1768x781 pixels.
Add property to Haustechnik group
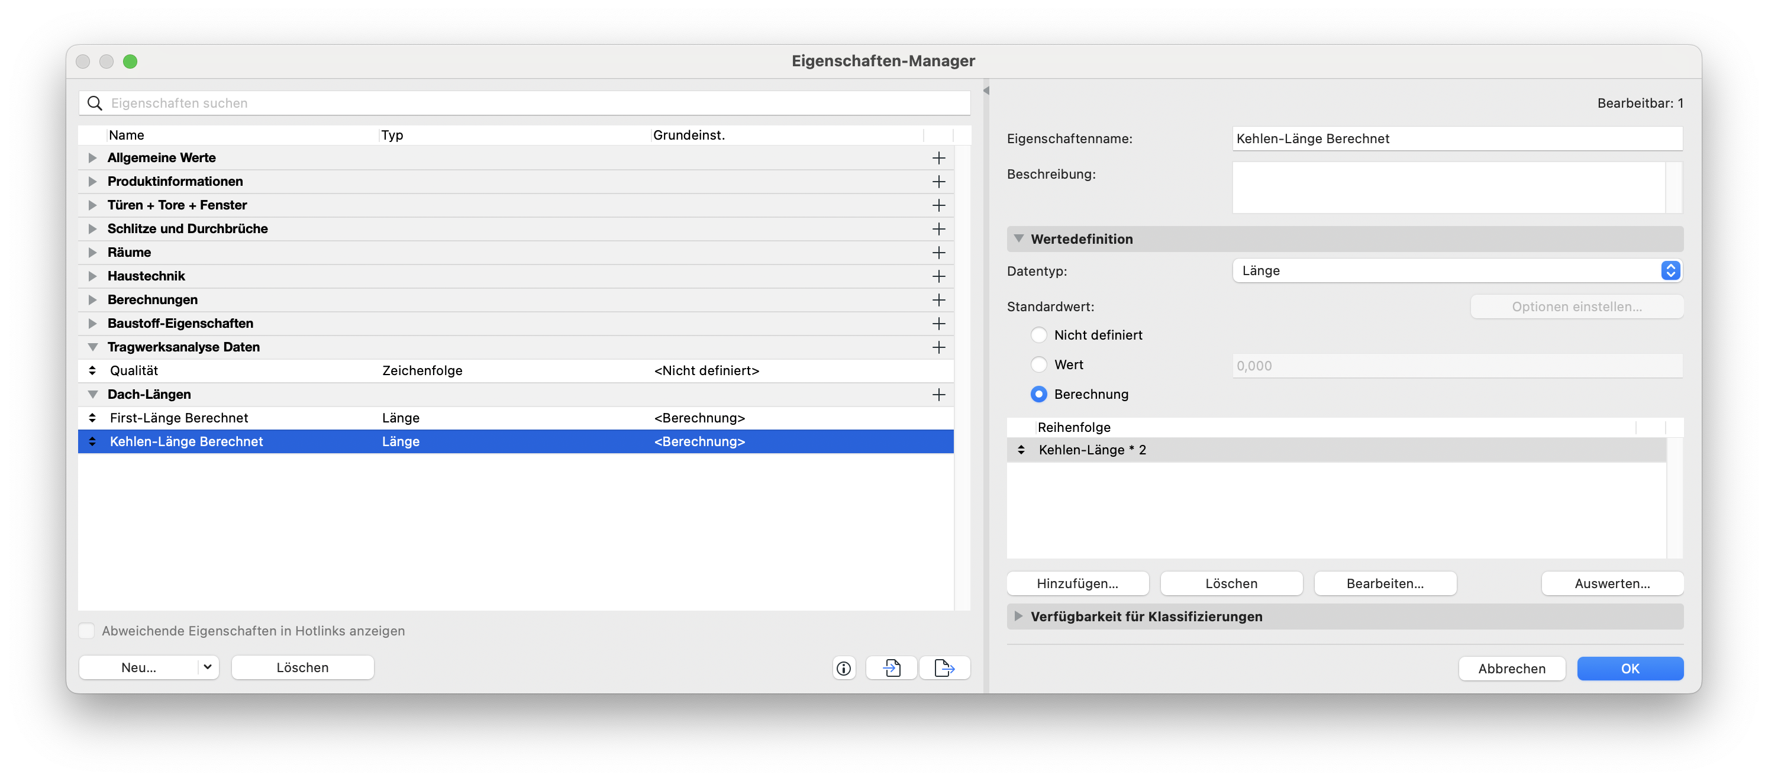[938, 276]
